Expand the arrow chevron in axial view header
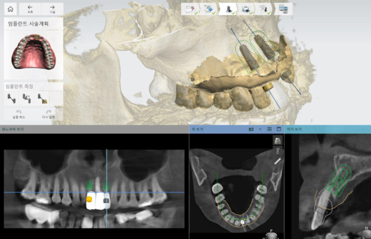Image resolution: width=371 pixels, height=239 pixels. [x=260, y=129]
